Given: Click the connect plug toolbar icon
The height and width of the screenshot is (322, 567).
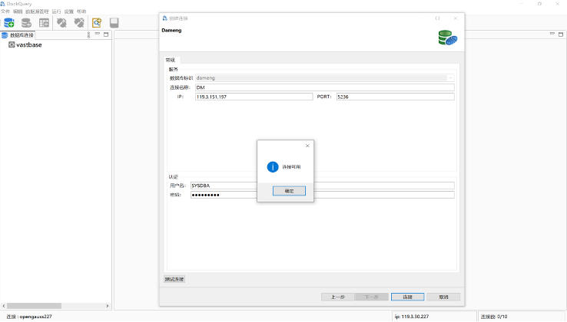Looking at the screenshot, I should click(61, 23).
